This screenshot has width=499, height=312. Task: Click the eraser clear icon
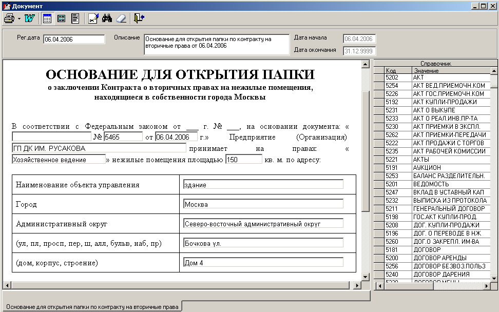(121, 18)
